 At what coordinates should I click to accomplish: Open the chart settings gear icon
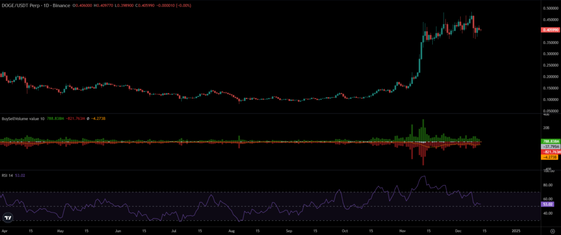point(552,231)
